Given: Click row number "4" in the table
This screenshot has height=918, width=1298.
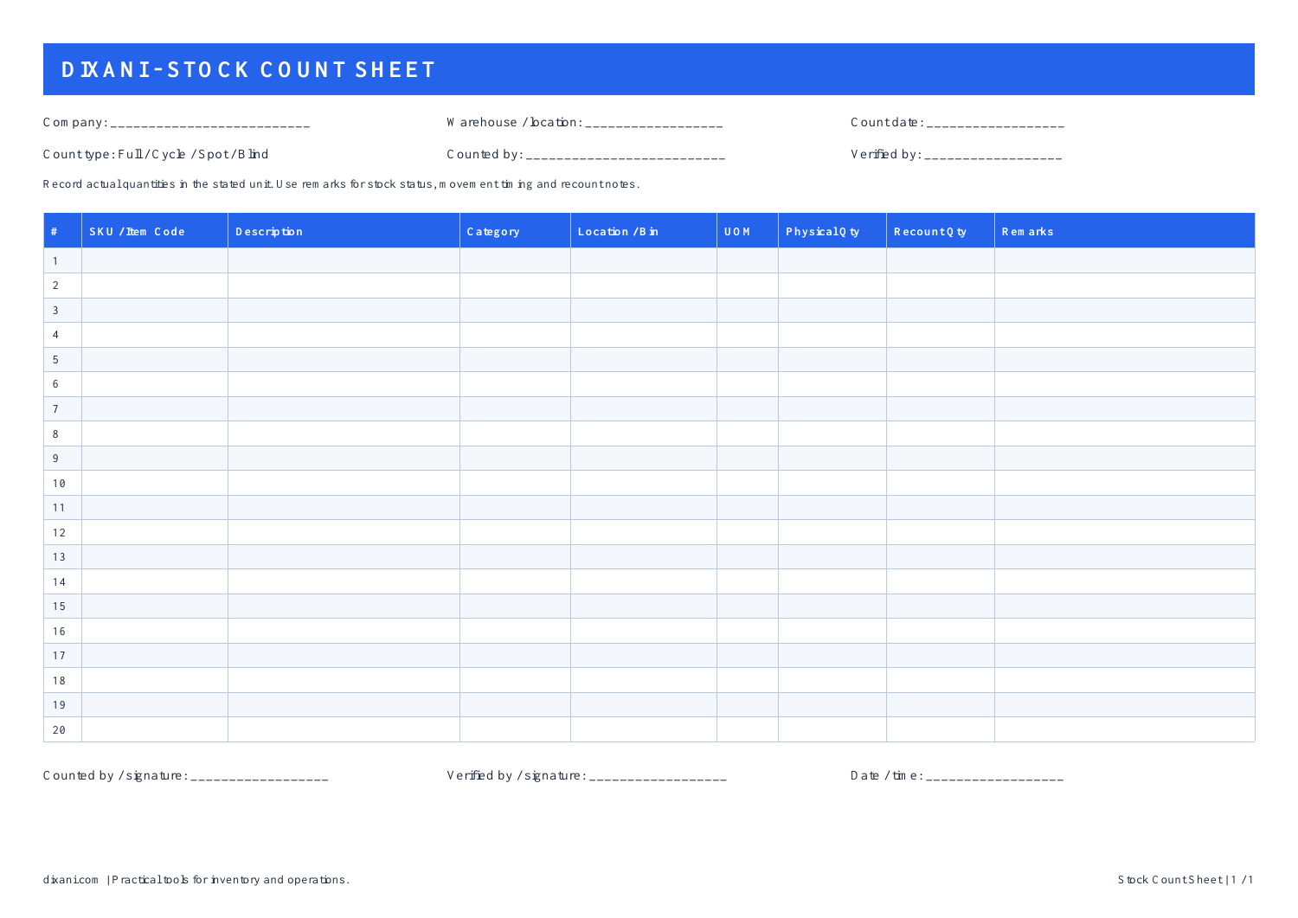Looking at the screenshot, I should pyautogui.click(x=55, y=335).
